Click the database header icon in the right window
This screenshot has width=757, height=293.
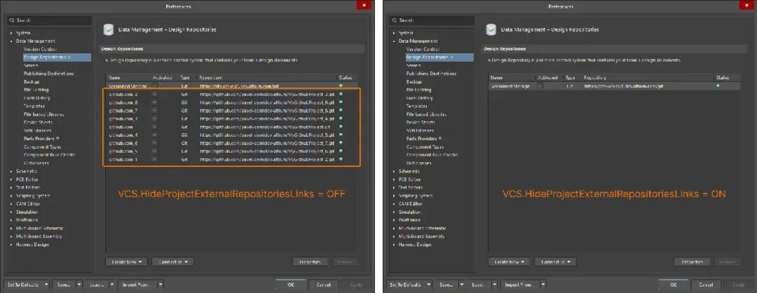491,29
